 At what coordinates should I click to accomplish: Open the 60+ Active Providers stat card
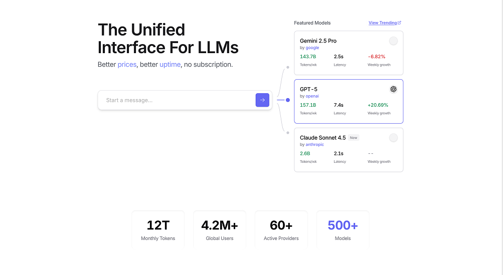281,229
